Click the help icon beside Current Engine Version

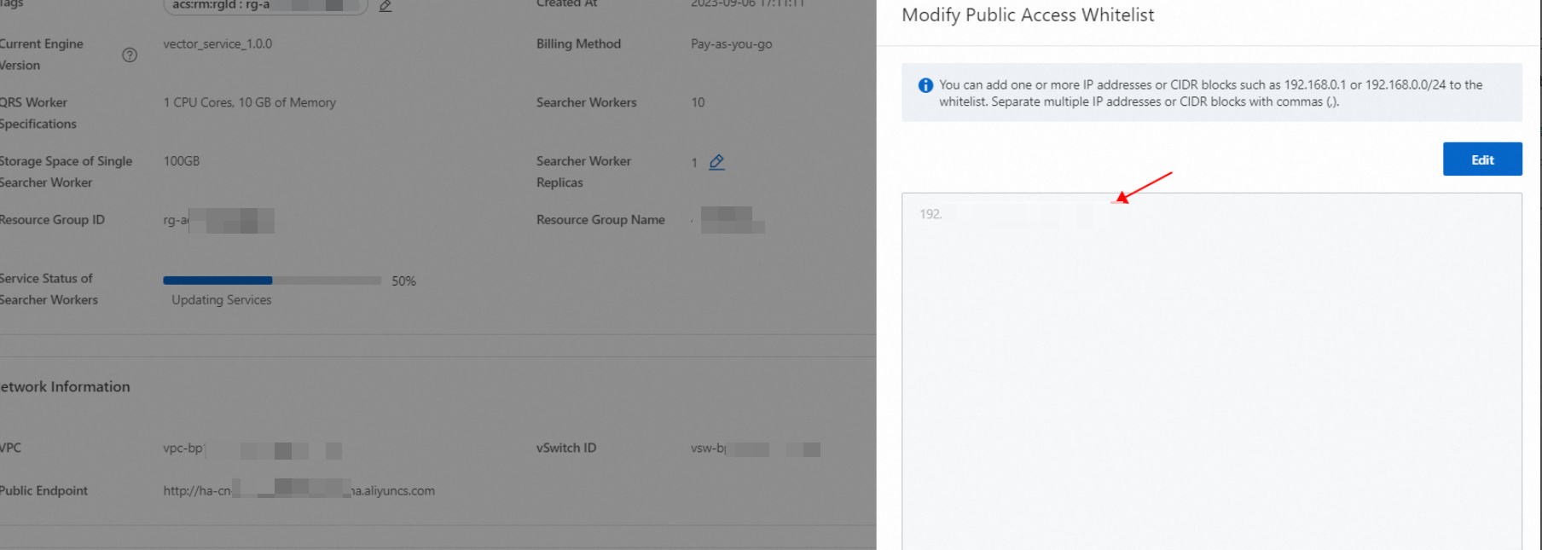(x=130, y=55)
